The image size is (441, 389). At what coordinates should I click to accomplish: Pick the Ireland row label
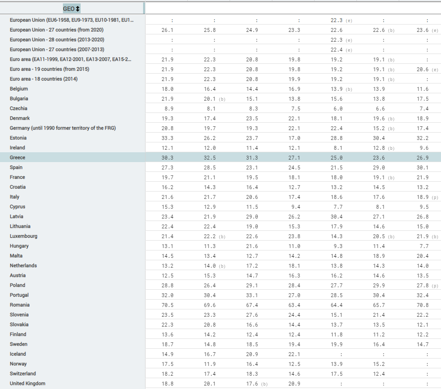pyautogui.click(x=17, y=148)
